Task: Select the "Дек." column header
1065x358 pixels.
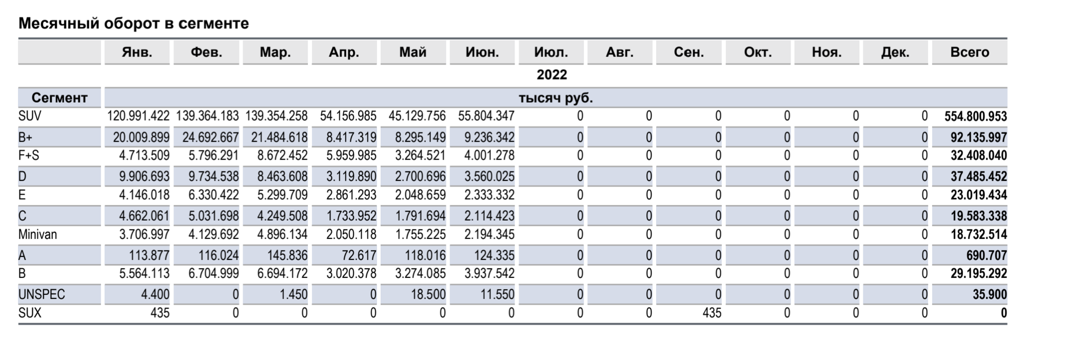Action: [895, 52]
